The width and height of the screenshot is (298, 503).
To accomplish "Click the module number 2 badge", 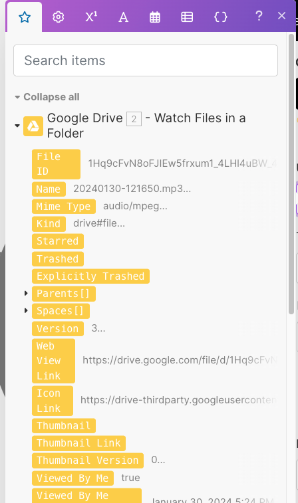I will click(x=134, y=119).
